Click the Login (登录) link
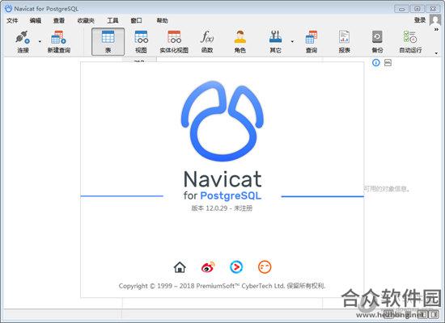Image resolution: width=445 pixels, height=323 pixels. pyautogui.click(x=420, y=20)
